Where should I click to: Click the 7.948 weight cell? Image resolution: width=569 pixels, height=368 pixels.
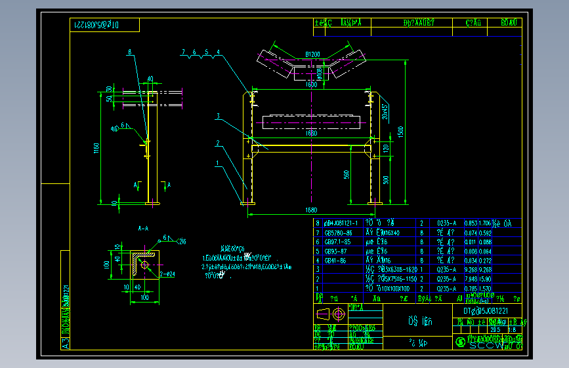click(x=471, y=279)
